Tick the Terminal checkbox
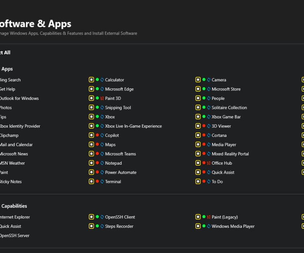Image resolution: width=304 pixels, height=253 pixels. [91, 181]
